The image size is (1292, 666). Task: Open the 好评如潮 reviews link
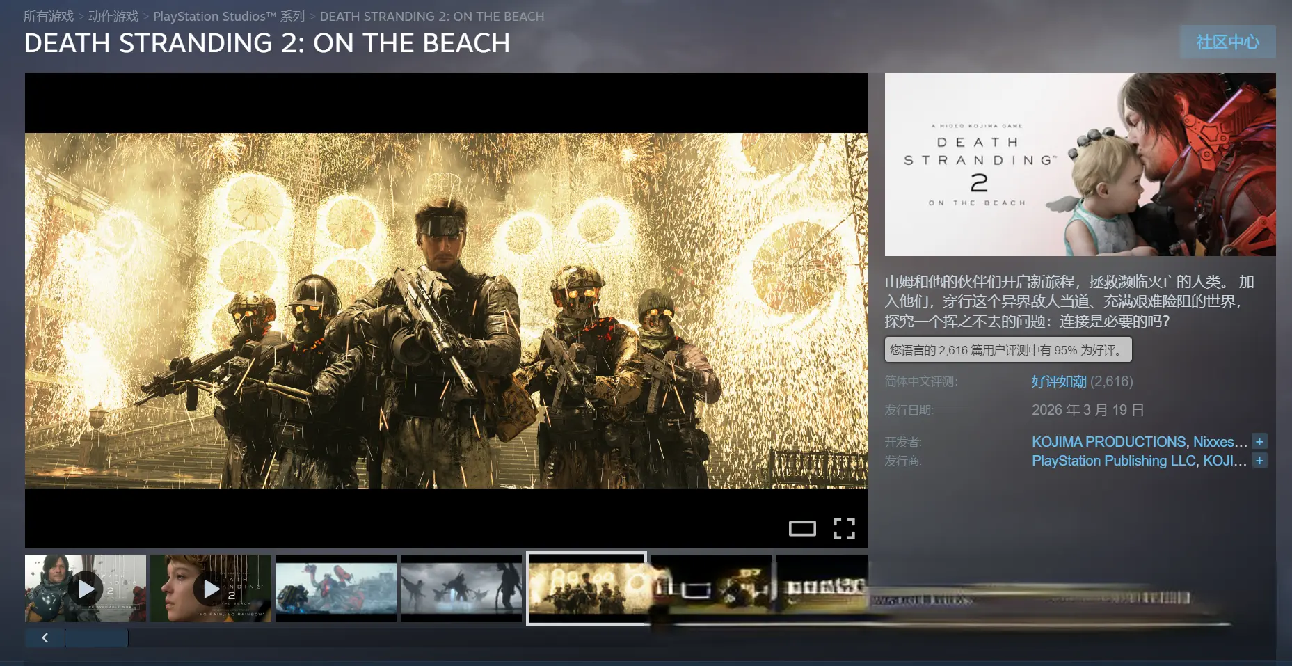(1058, 381)
